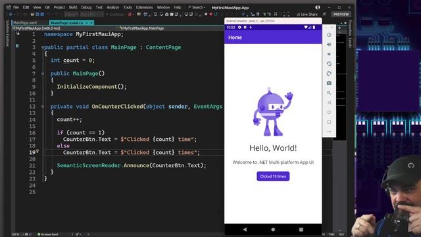Viewport: 421px width, 237px height.
Task: Click the emulator rotate right icon
Action: pos(329,73)
